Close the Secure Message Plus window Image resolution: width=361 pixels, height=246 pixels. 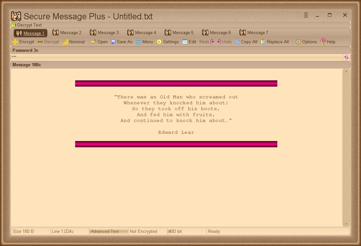(x=345, y=15)
